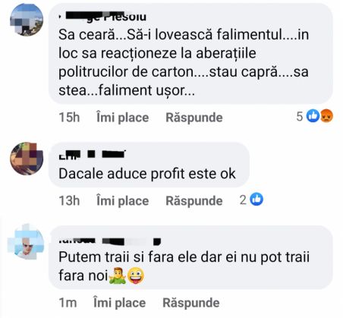Open the third commenter's profile picture
The image size is (343, 318).
coord(26,241)
